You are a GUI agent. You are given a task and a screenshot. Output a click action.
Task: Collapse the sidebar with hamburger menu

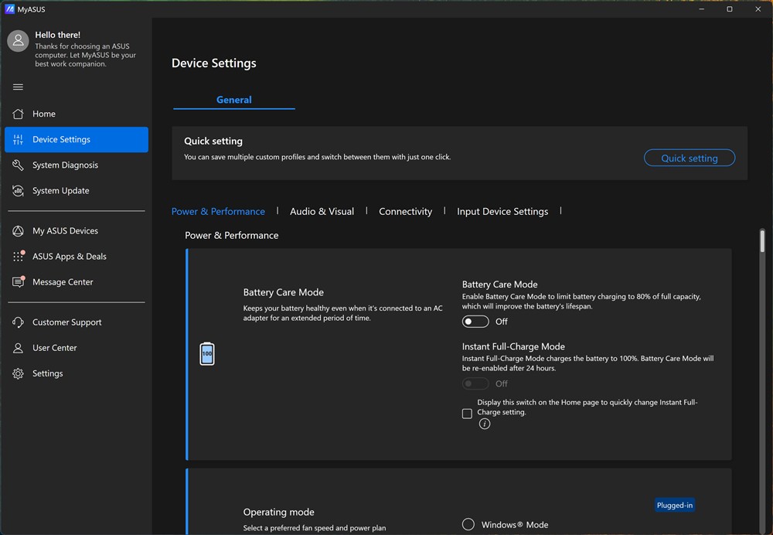click(x=19, y=87)
